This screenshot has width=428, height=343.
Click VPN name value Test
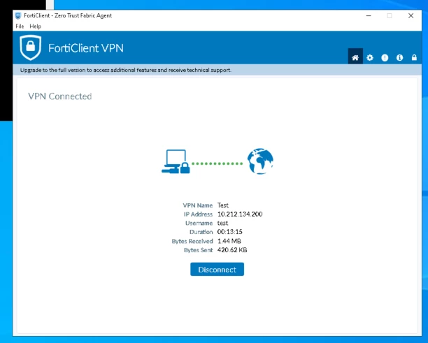tap(222, 205)
